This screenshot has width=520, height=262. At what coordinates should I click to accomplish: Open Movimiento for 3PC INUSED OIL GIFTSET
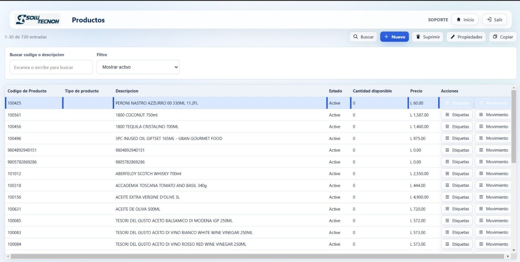[493, 138]
